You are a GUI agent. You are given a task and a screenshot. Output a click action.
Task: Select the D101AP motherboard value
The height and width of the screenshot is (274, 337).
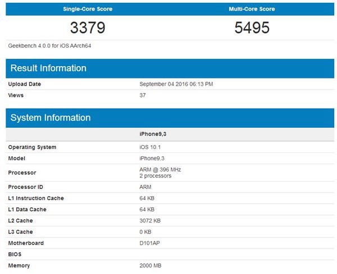(151, 243)
